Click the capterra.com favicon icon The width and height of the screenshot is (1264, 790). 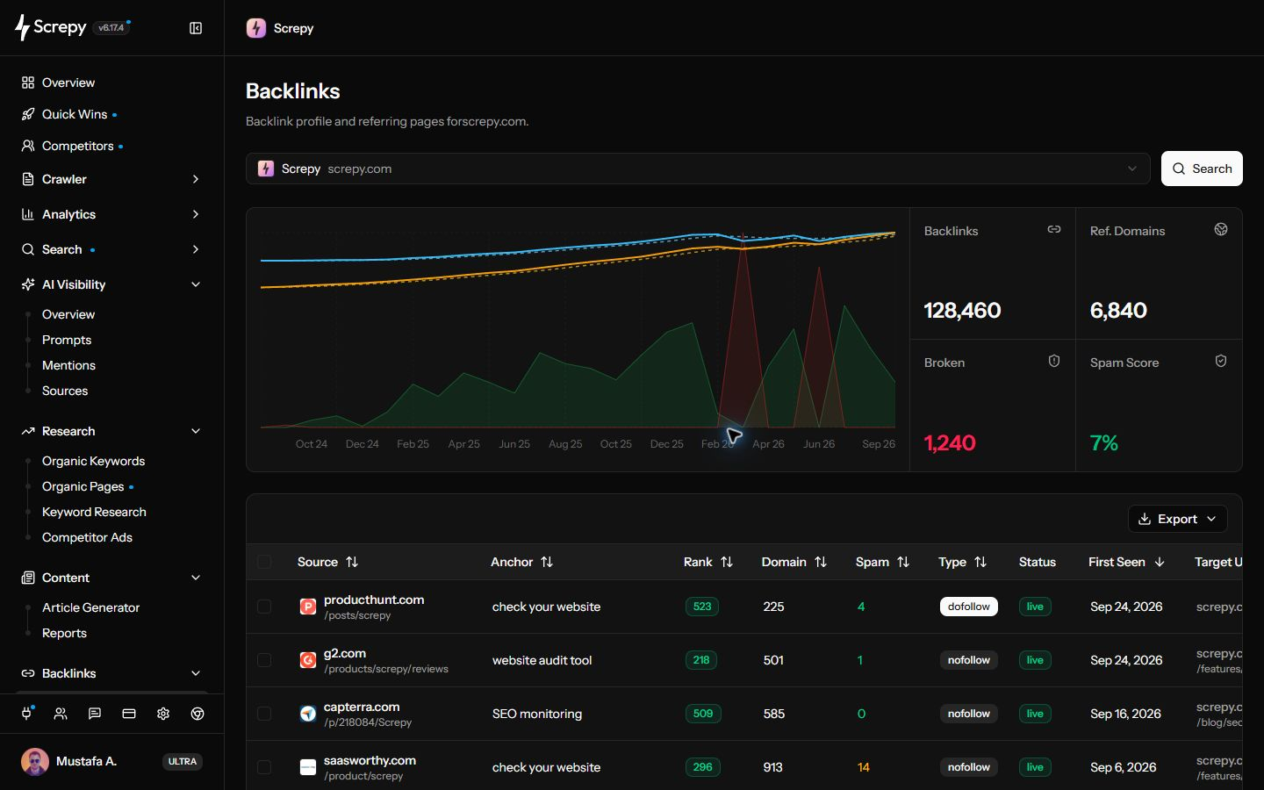(x=308, y=714)
